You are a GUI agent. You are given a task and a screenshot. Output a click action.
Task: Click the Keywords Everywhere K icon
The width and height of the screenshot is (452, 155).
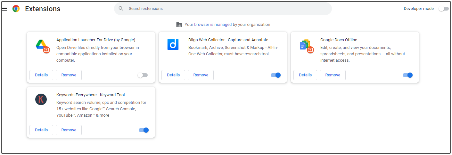coord(41,99)
